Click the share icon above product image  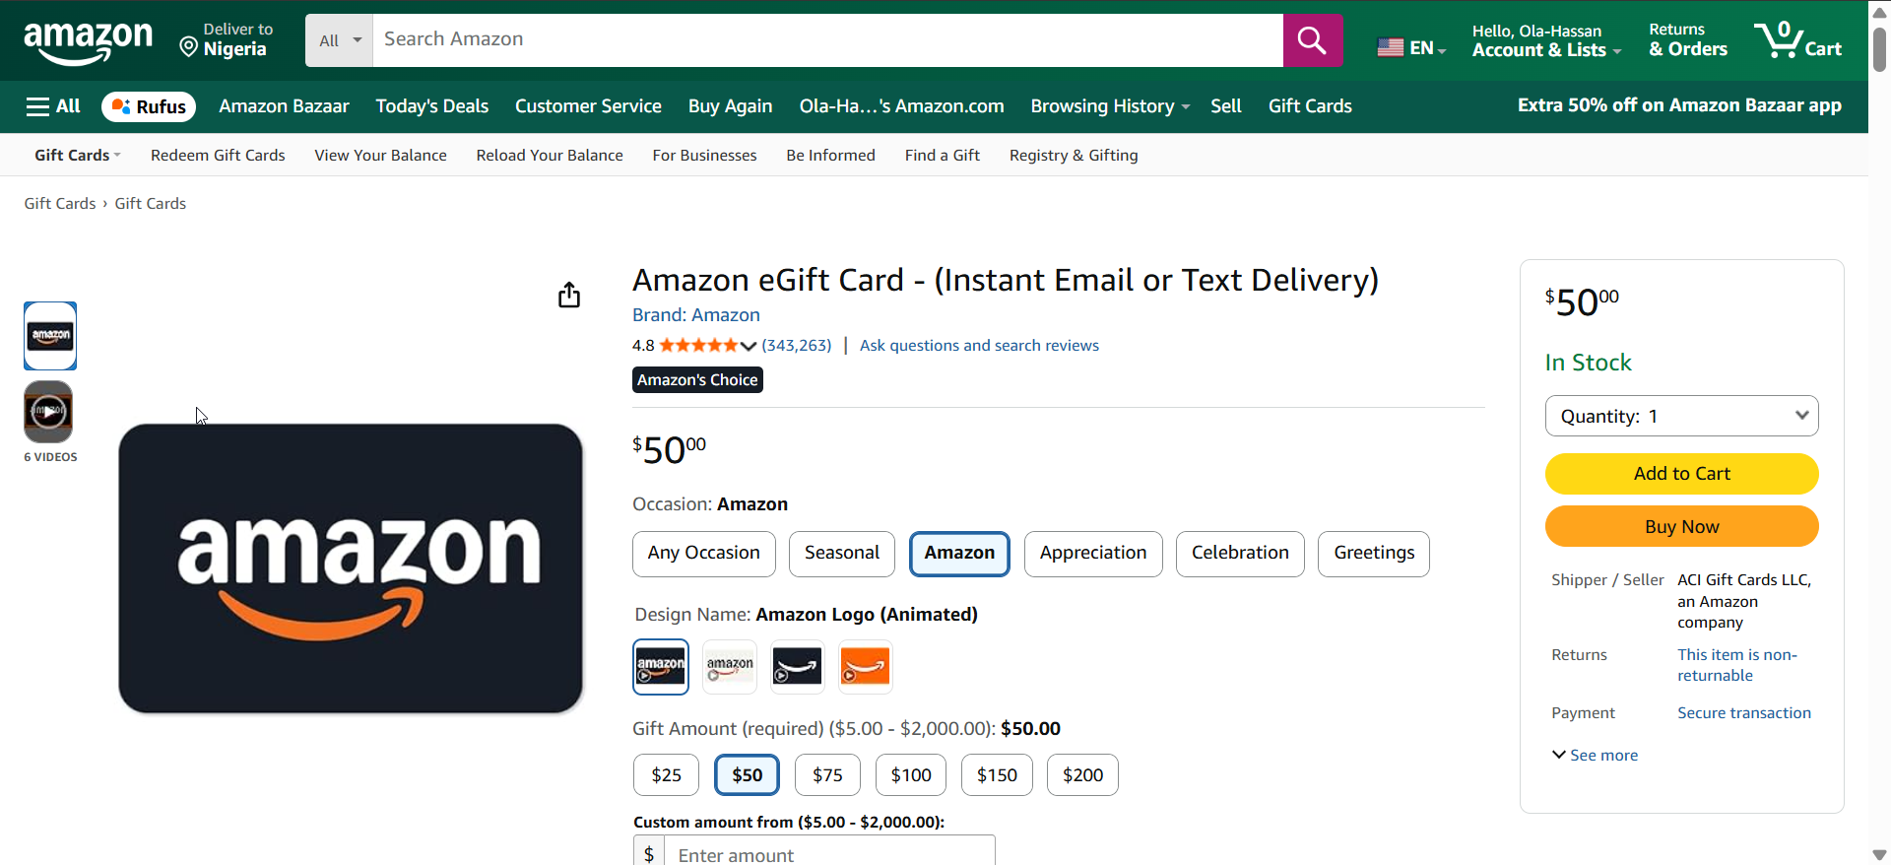pyautogui.click(x=569, y=295)
